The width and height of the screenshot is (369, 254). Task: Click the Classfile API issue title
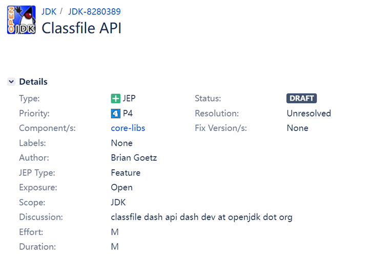point(81,28)
